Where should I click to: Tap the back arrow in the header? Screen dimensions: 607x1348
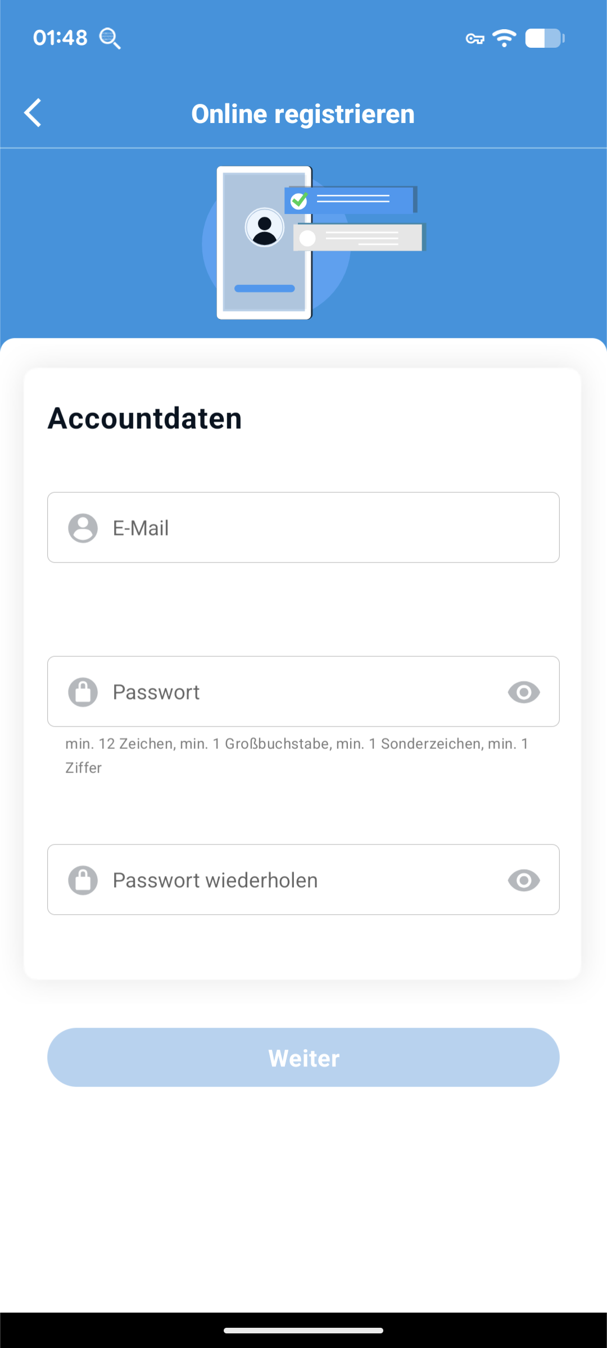coord(33,113)
